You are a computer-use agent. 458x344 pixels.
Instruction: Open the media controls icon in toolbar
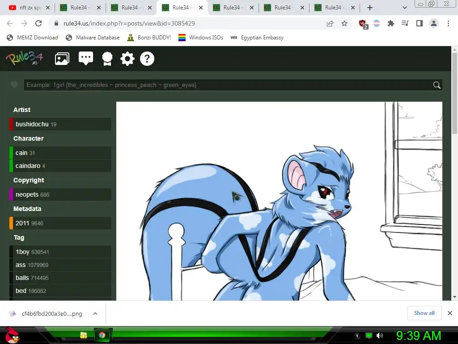(x=405, y=23)
